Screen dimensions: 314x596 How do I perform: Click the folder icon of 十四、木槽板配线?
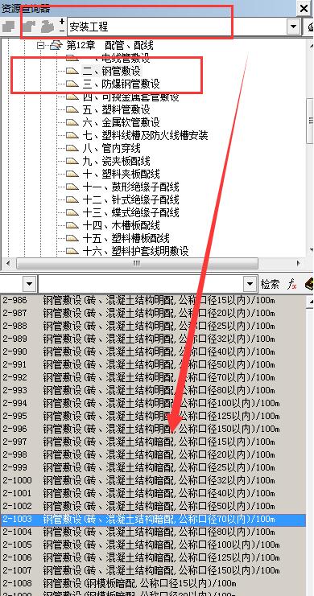tap(72, 225)
